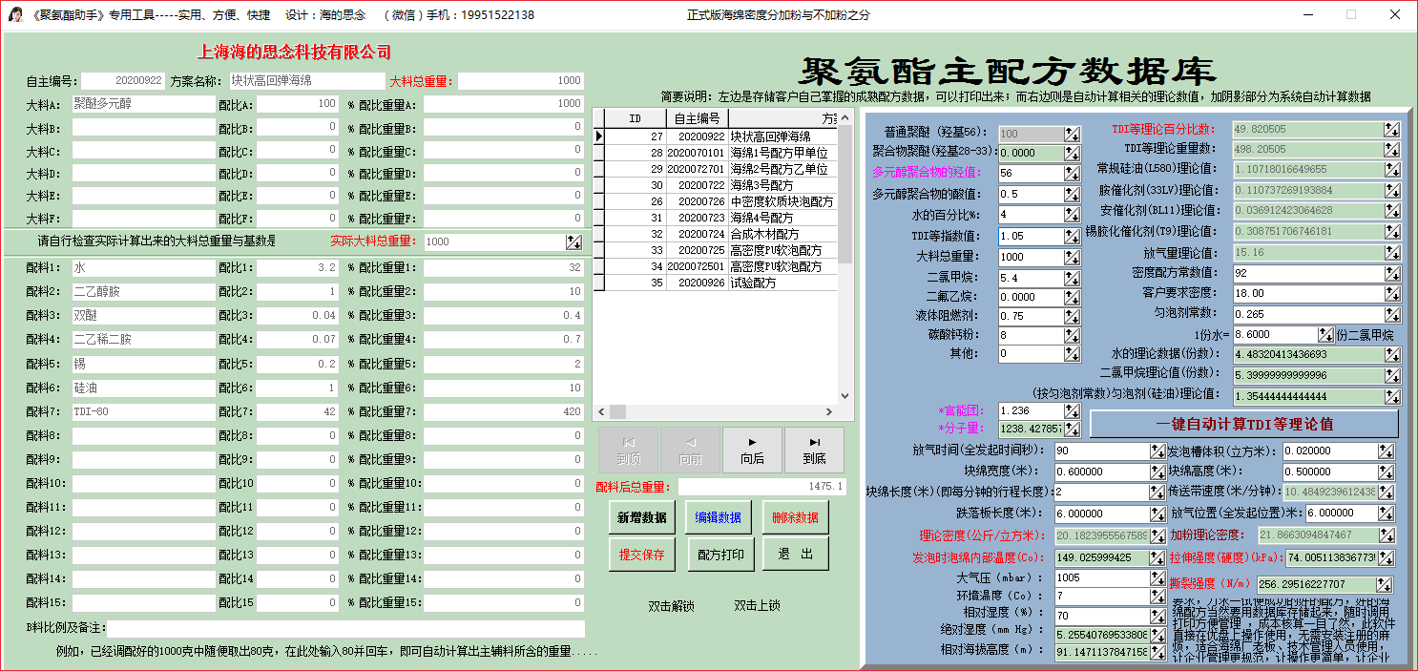
Task: Click the 编辑数据 button
Action: click(x=718, y=517)
